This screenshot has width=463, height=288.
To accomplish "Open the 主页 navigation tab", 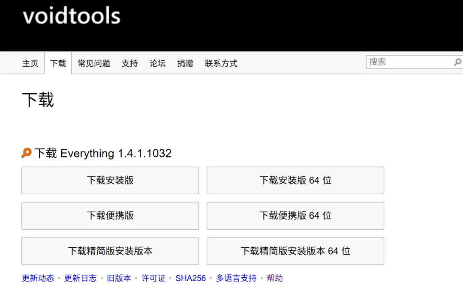I will pos(30,63).
